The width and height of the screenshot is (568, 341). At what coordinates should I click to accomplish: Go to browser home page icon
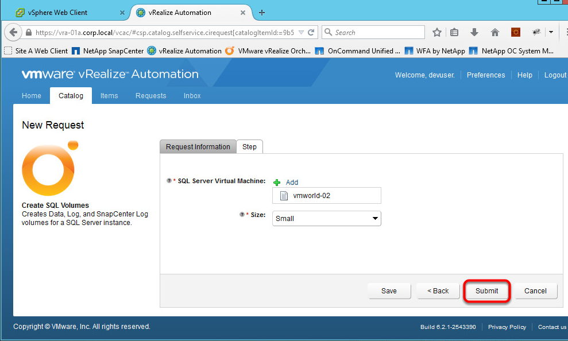tap(495, 32)
